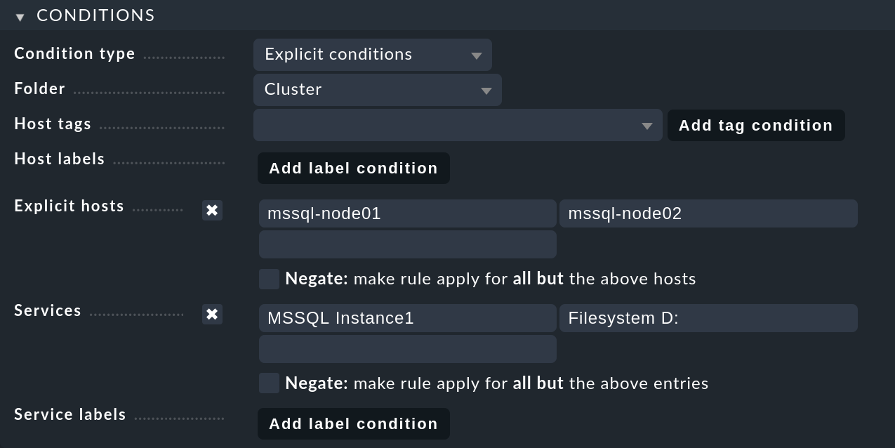
Task: Enable Negate for the explicit hosts
Action: pyautogui.click(x=269, y=279)
